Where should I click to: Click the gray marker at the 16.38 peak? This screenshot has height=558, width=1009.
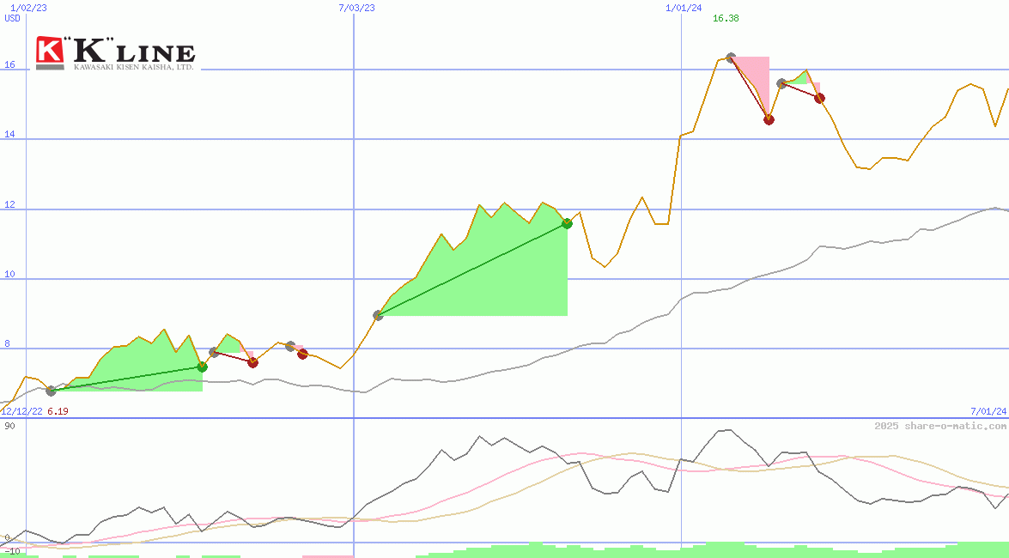[731, 58]
